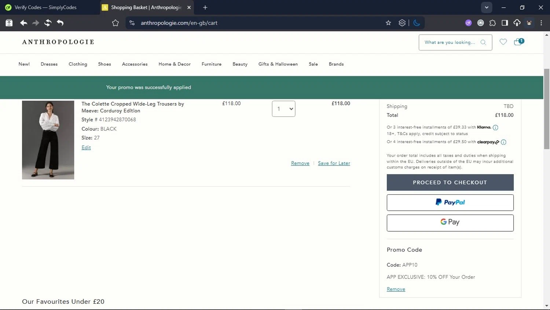Open the shopping basket icon
This screenshot has width=550, height=310.
pos(518,42)
